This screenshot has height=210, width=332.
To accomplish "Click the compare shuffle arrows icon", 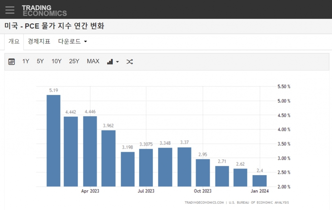I will pos(129,61).
